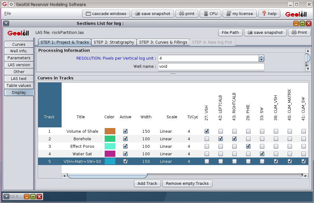Click the Add Track button

[147, 184]
